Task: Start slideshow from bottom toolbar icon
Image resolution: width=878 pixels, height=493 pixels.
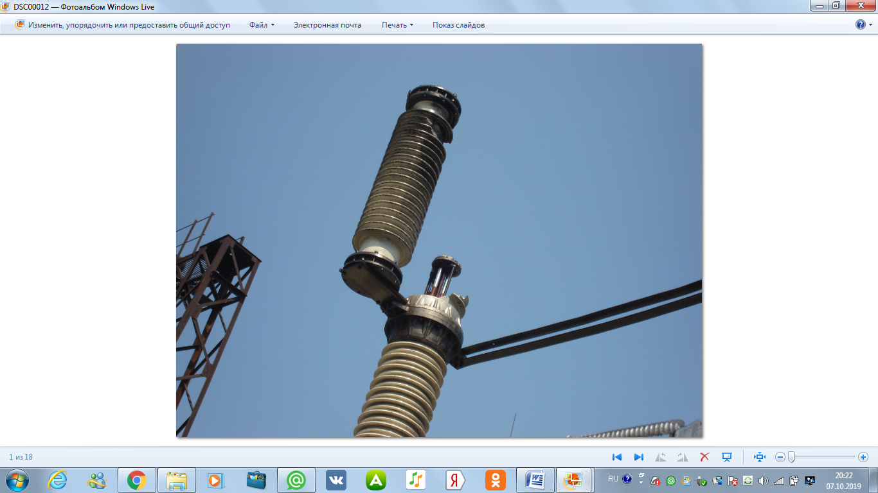Action: 727,457
